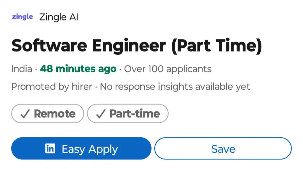Toggle the Part-time job type chip
This screenshot has height=169, width=303.
tap(128, 114)
